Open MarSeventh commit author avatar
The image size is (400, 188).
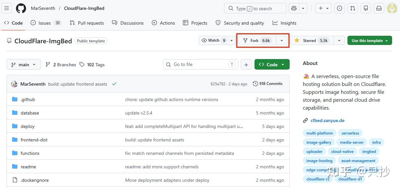[14, 84]
